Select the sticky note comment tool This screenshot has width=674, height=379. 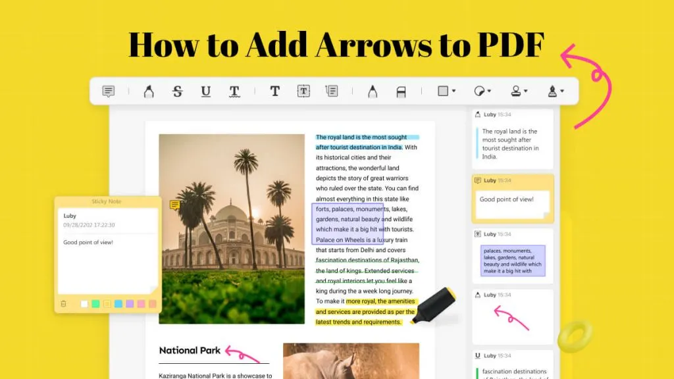point(109,91)
